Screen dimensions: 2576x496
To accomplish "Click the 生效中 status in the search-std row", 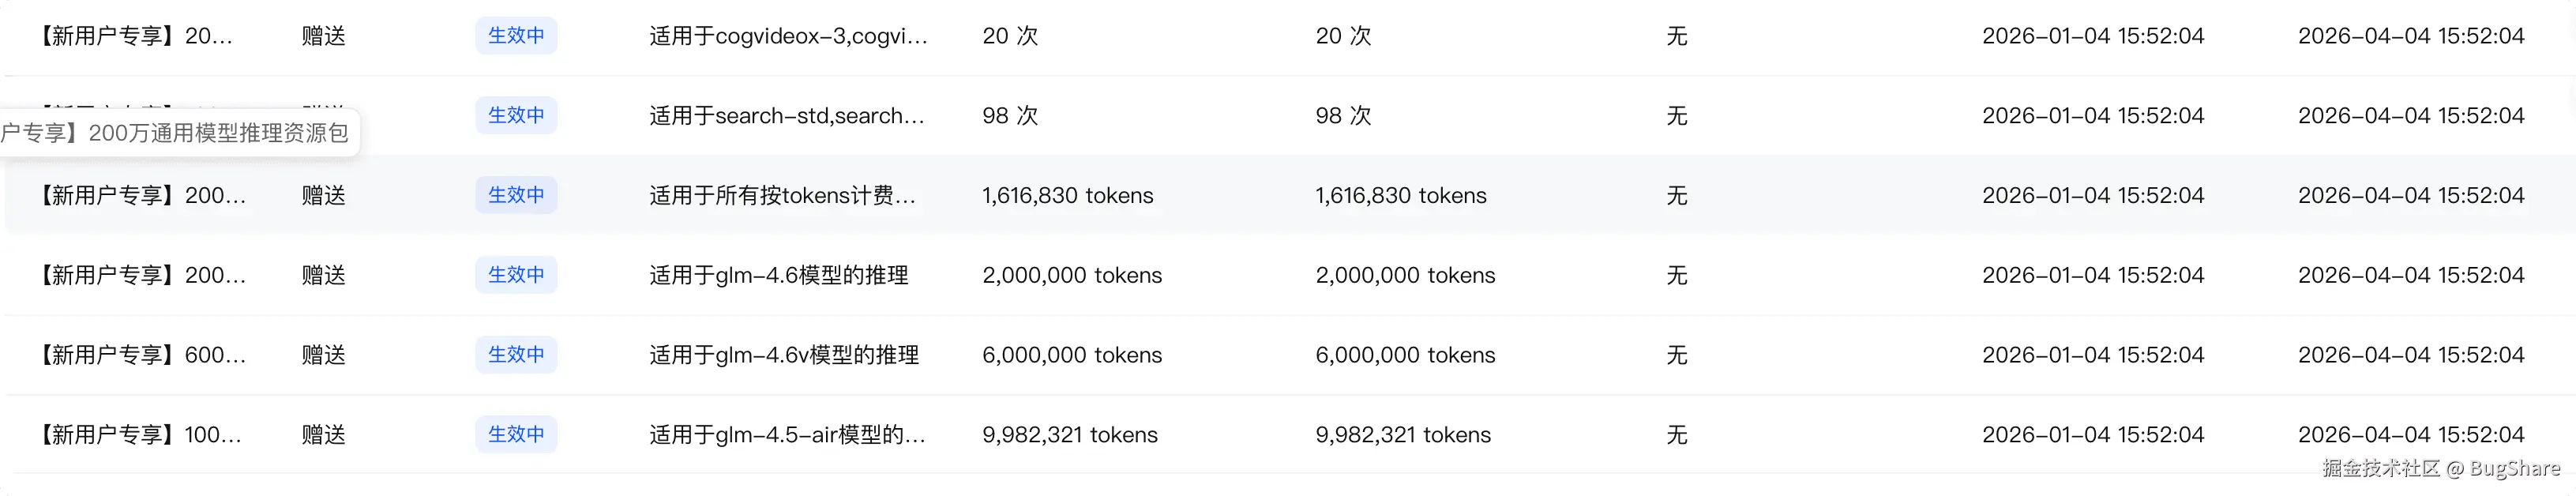I will coord(516,116).
